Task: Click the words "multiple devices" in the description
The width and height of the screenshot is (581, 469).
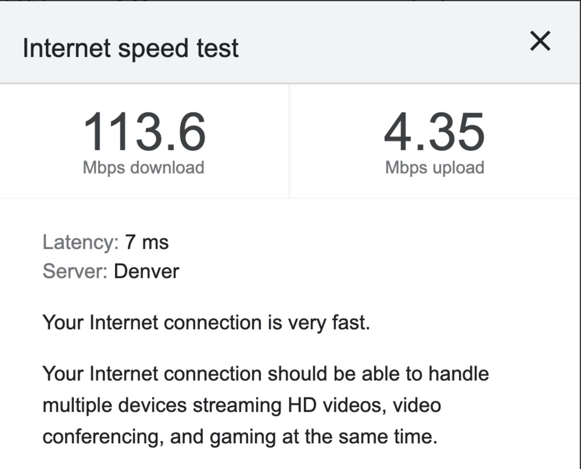Action: [x=114, y=405]
